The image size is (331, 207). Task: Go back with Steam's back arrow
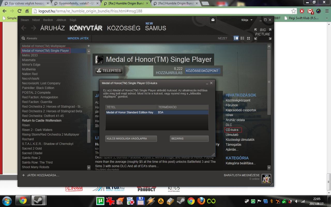pyautogui.click(x=24, y=28)
